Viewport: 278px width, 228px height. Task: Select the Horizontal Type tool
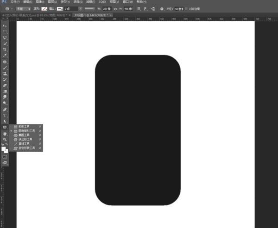(x=5, y=115)
